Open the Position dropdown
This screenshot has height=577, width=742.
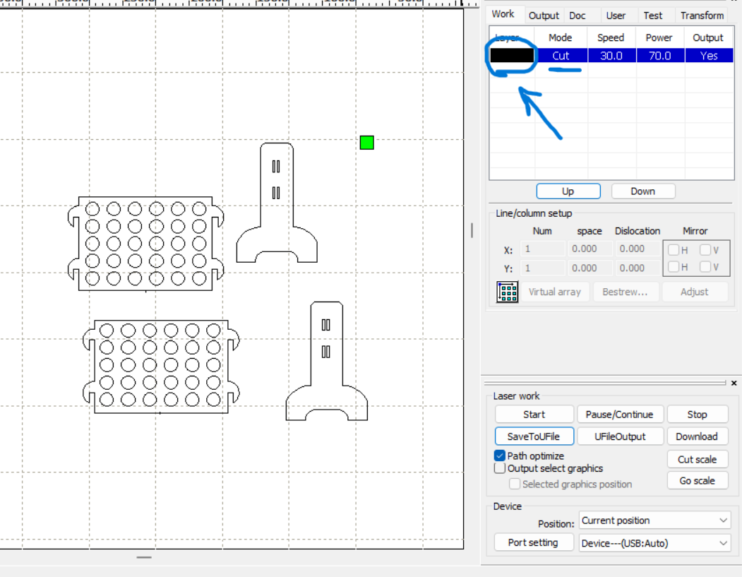(654, 521)
